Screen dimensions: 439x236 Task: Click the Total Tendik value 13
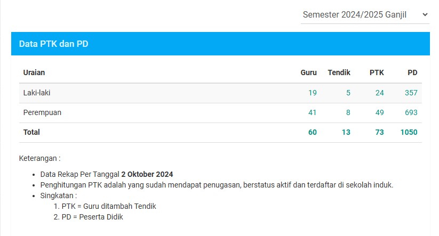pos(346,132)
